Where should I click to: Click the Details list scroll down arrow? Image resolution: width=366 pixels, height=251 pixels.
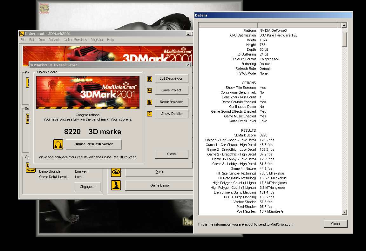[344, 212]
